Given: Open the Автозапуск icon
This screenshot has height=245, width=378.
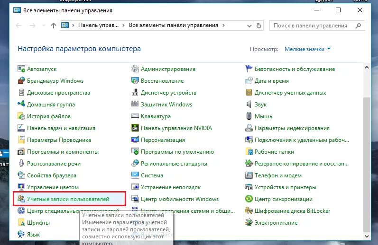Looking at the screenshot, I should pyautogui.click(x=21, y=69).
